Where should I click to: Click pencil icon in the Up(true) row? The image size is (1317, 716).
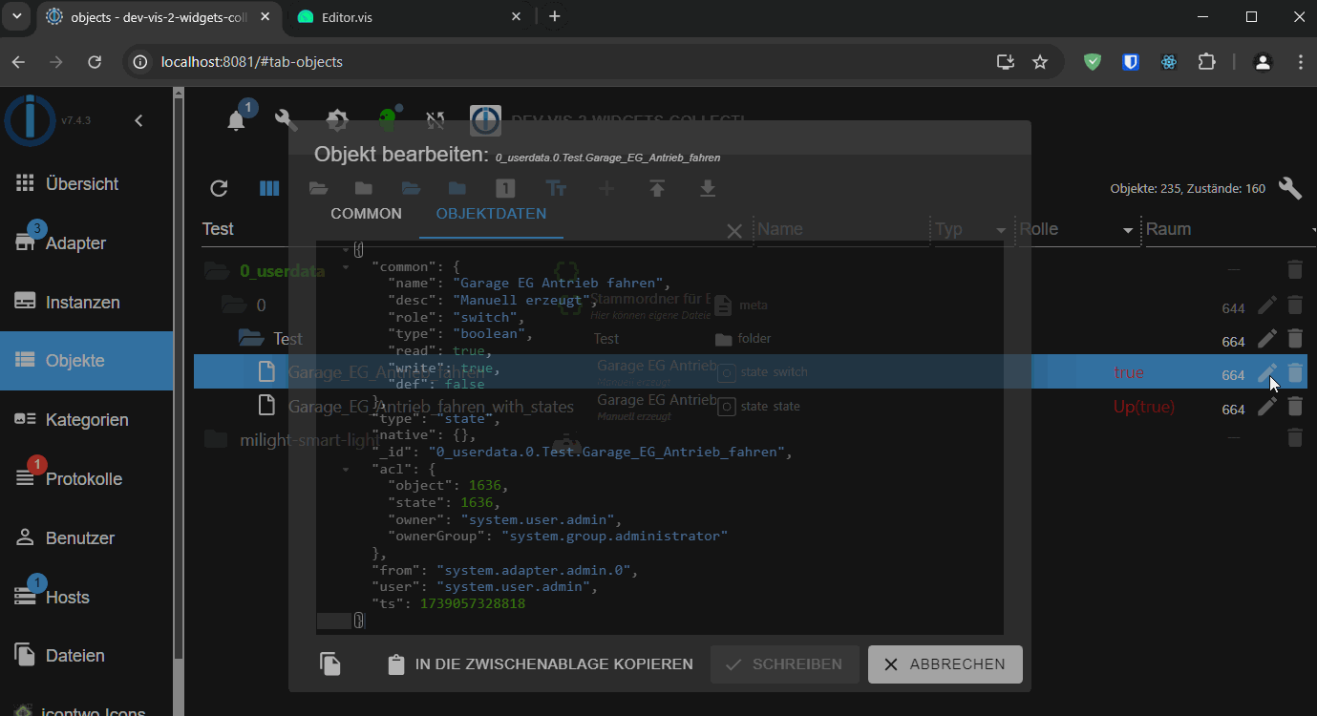click(x=1266, y=407)
